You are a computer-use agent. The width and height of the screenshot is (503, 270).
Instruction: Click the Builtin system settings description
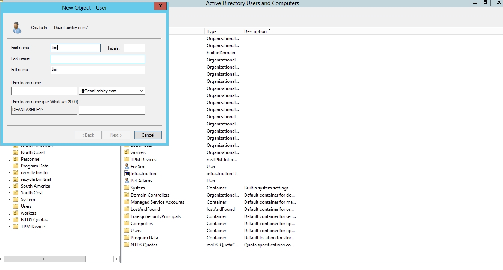pyautogui.click(x=266, y=188)
